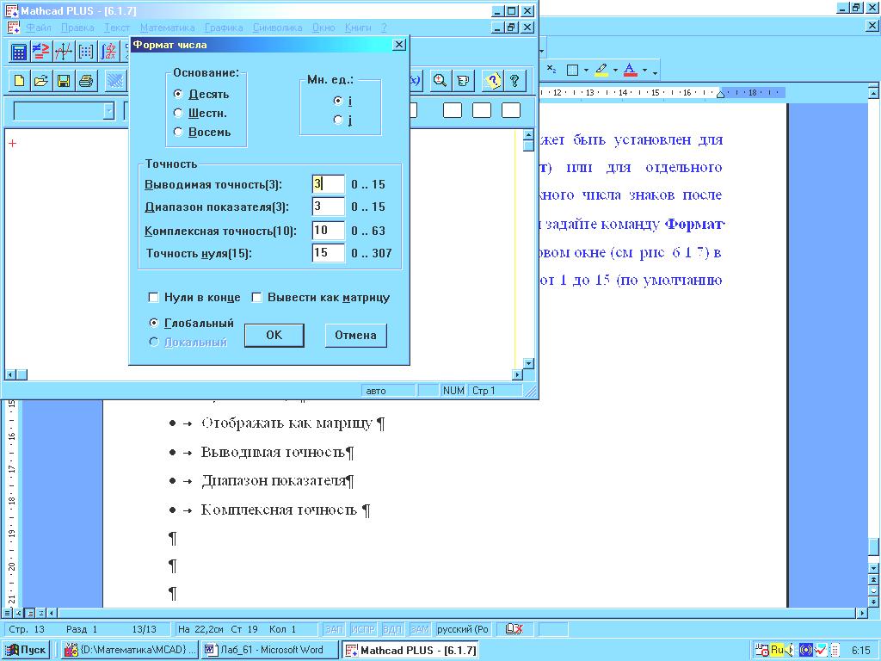Screen dimensions: 881x661
Task: Cancel the dialog with Отмена
Action: point(355,335)
